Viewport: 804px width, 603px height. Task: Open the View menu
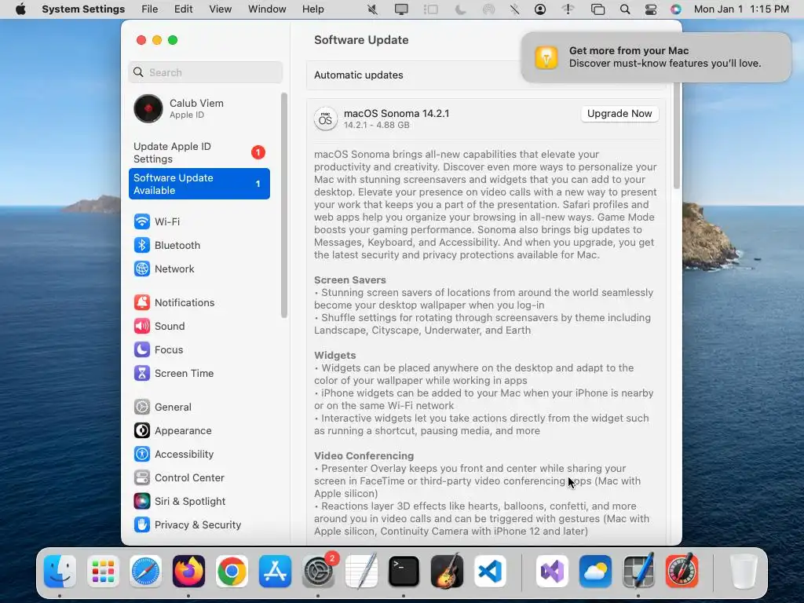(x=221, y=9)
